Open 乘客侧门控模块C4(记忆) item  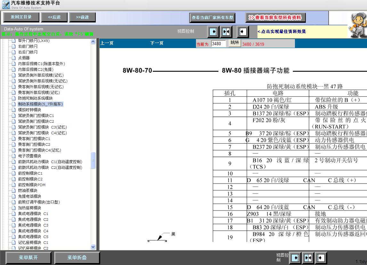[40, 150]
